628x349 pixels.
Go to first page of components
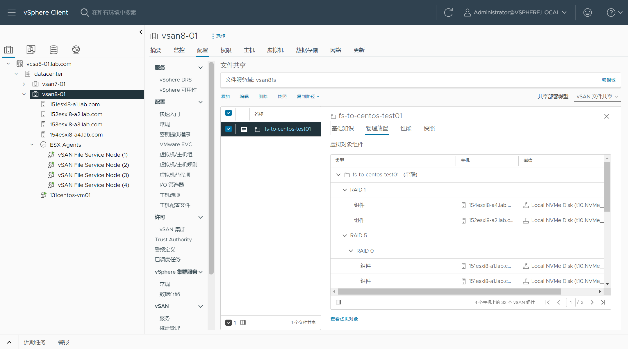547,302
